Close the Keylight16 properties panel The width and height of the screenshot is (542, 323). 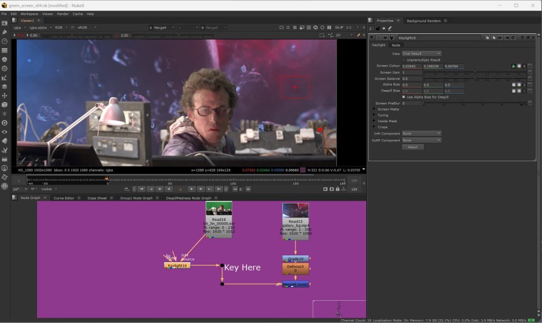tap(534, 38)
